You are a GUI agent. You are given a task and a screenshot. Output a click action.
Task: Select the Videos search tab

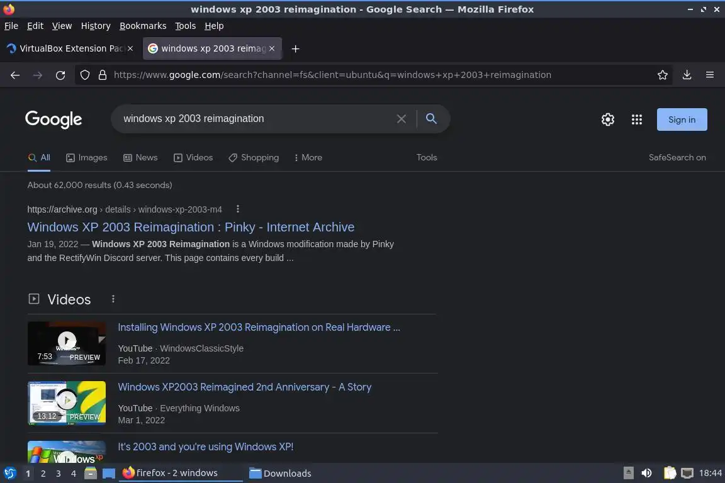click(193, 158)
